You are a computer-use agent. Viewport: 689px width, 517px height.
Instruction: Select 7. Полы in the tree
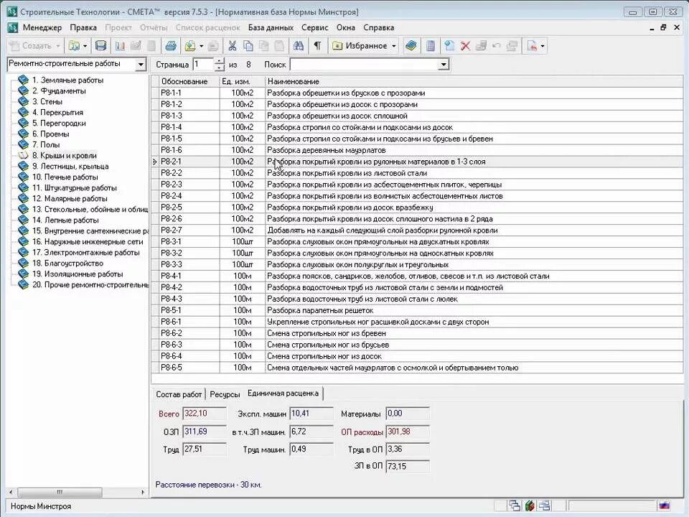tap(46, 145)
